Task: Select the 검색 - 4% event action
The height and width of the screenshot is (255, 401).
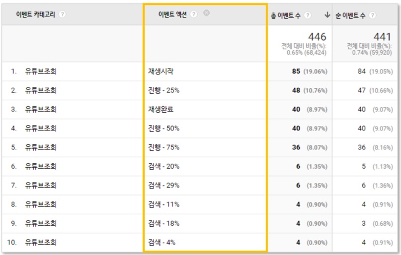Action: [x=161, y=242]
